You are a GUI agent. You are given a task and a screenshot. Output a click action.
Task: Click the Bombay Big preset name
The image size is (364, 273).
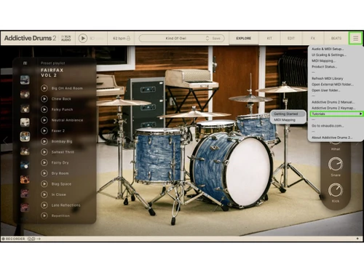click(x=62, y=141)
